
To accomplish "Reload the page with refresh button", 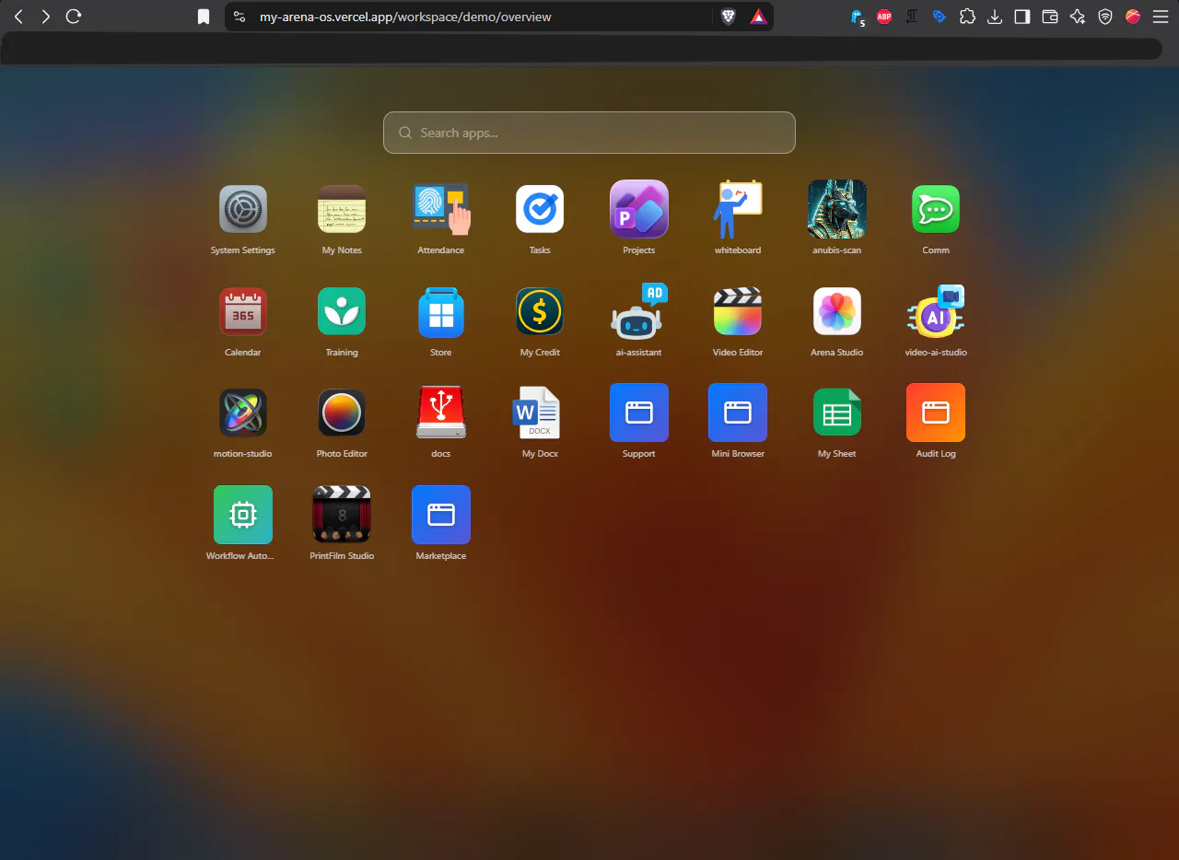I will click(74, 17).
